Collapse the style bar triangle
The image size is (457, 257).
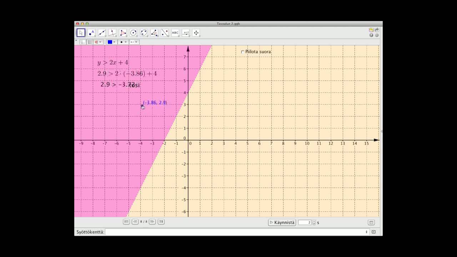[76, 41]
